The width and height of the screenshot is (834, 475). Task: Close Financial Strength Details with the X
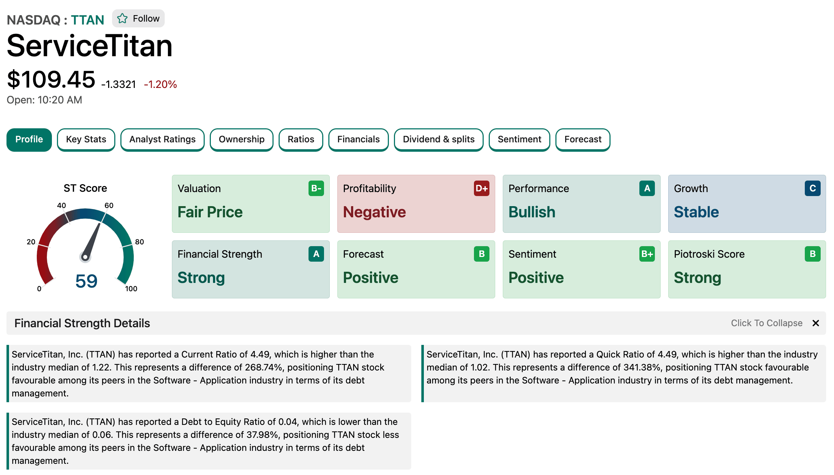coord(816,323)
